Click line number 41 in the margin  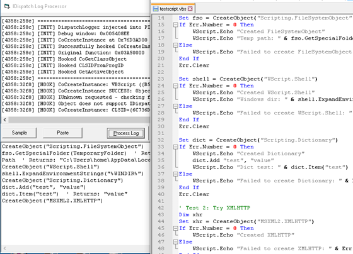point(161,201)
